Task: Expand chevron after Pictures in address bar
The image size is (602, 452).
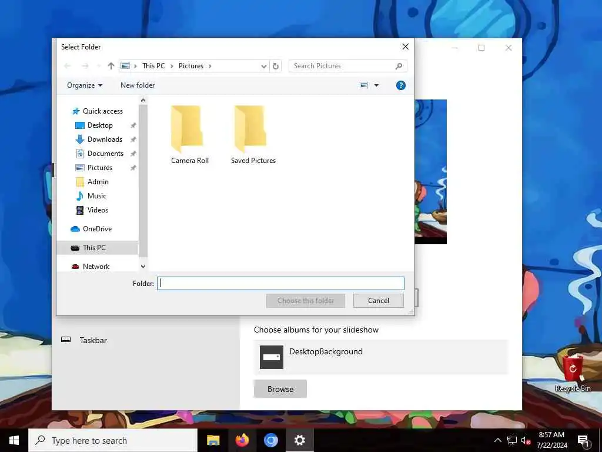Action: point(210,66)
